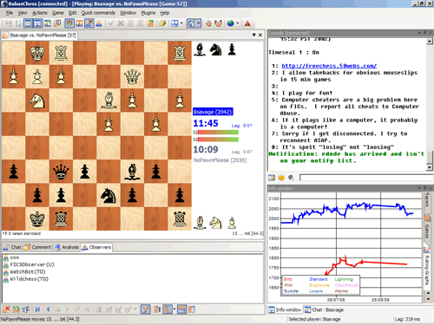Pin the Info window panel
This screenshot has width=434, height=325.
pos(424,188)
